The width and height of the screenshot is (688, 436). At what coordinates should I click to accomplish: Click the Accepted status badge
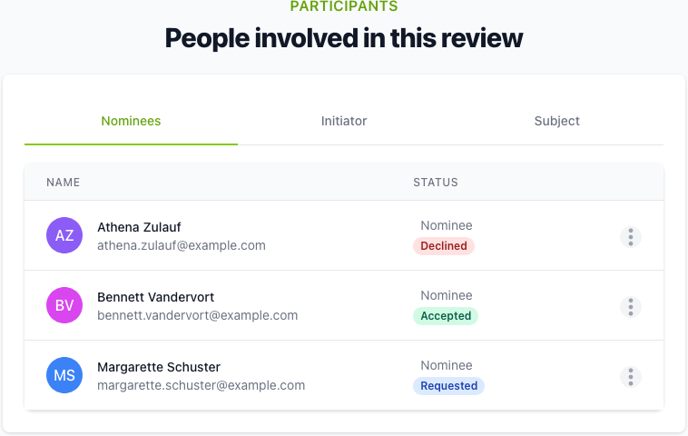(x=446, y=316)
